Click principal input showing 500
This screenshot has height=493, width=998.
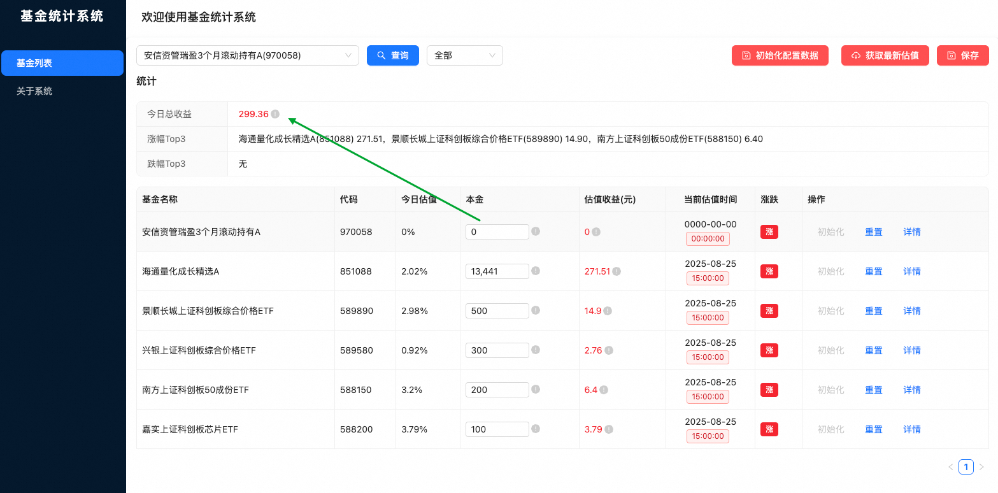point(497,311)
